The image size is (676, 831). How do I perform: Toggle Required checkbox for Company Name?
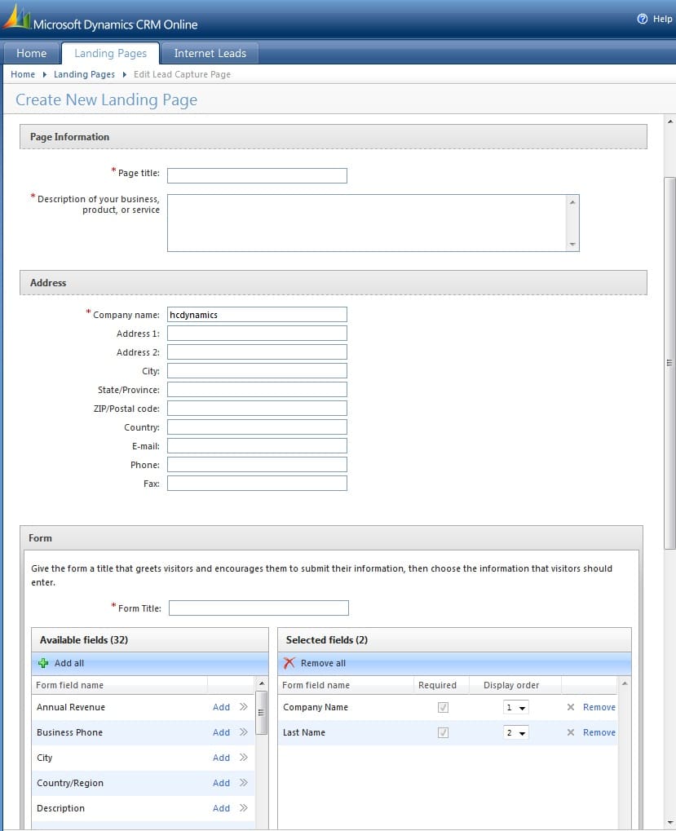(443, 707)
